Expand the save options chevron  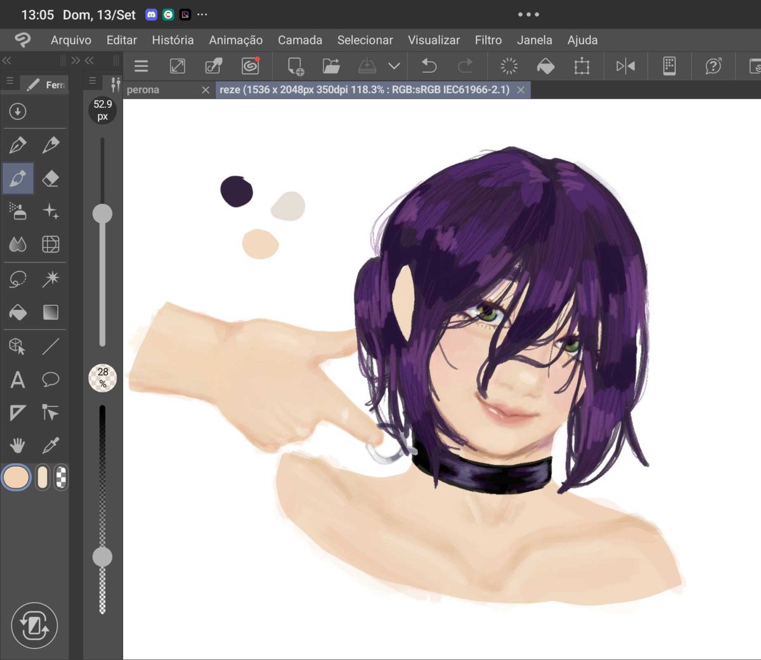click(x=394, y=66)
